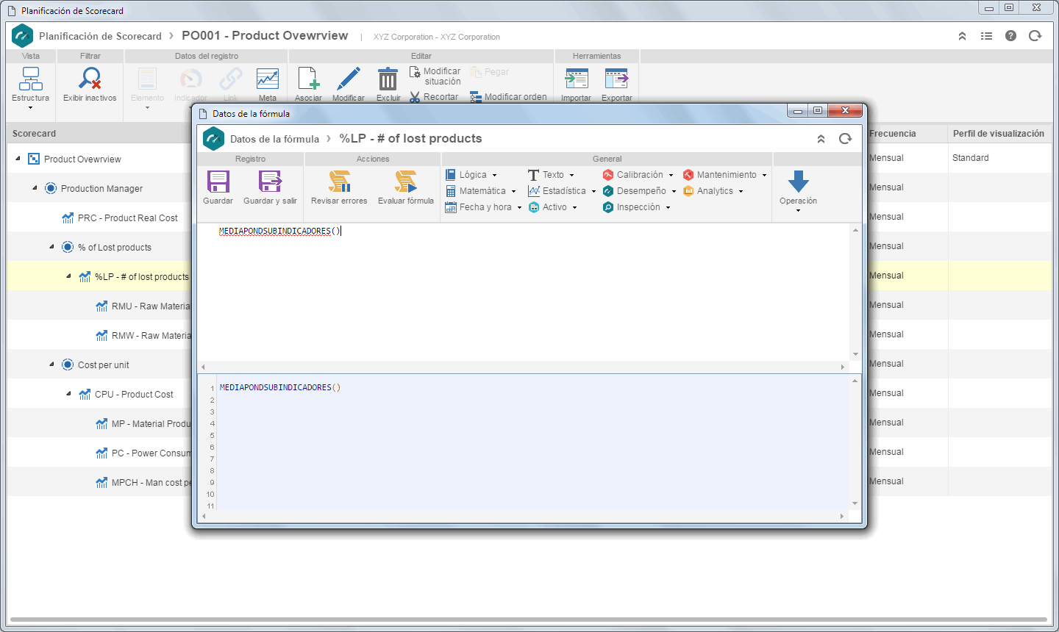Collapse the formula dialog toolbar
Image resolution: width=1059 pixels, height=632 pixels.
click(x=821, y=139)
